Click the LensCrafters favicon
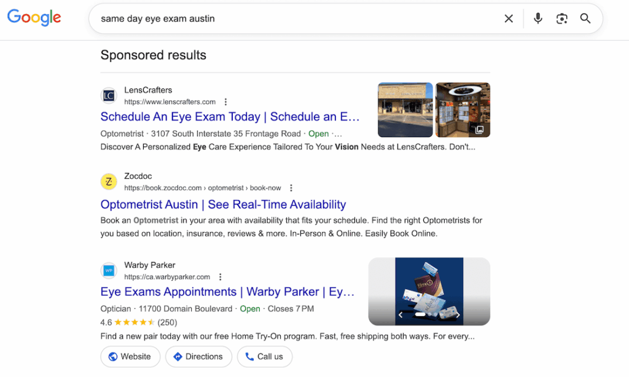The width and height of the screenshot is (629, 377). 108,96
